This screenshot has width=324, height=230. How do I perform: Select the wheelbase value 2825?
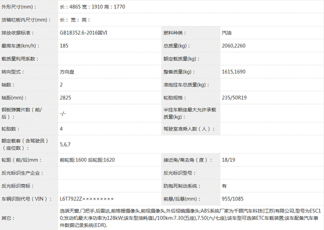[x=66, y=98]
